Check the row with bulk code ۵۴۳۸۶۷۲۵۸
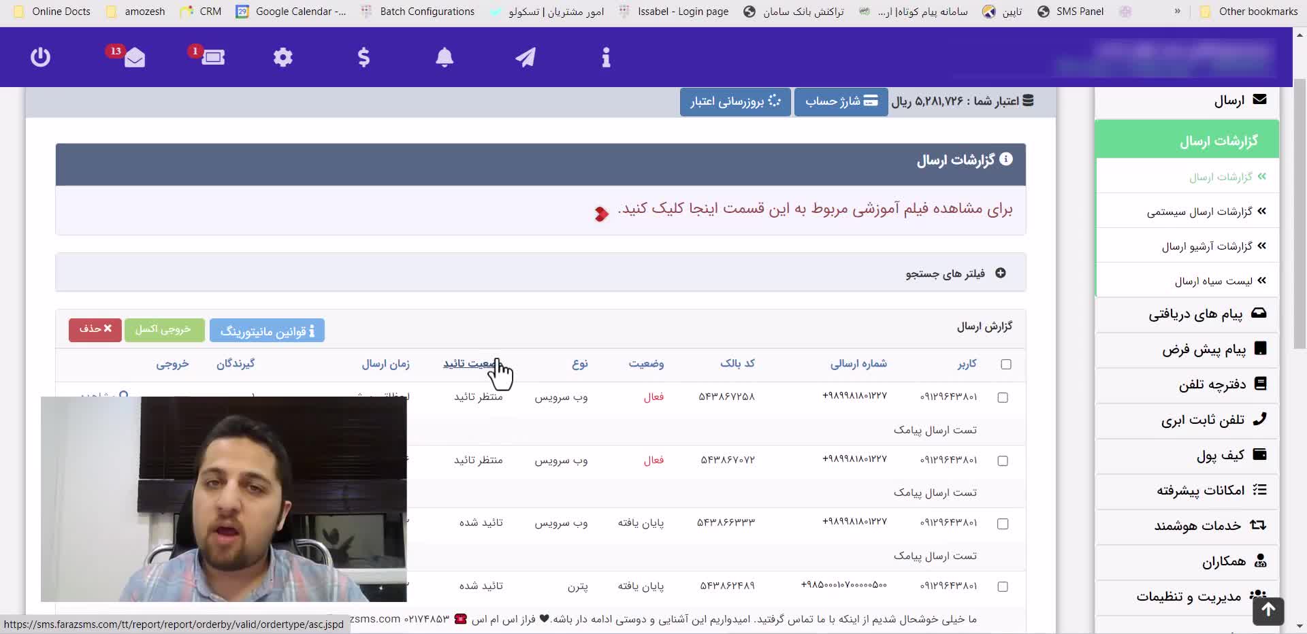 1003,398
